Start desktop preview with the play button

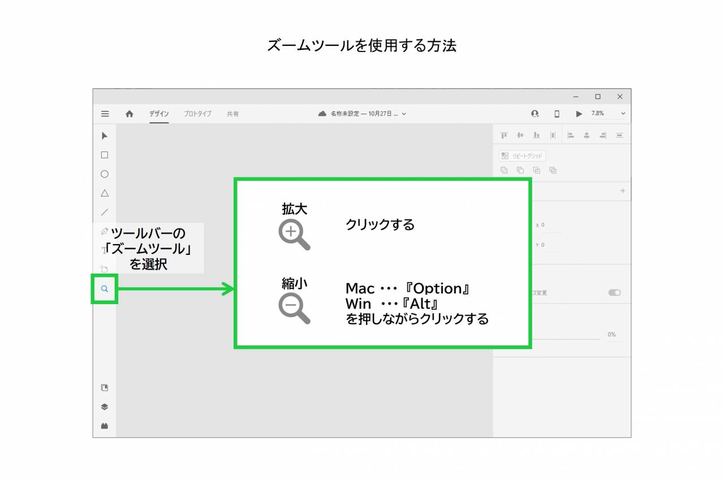[x=579, y=114]
